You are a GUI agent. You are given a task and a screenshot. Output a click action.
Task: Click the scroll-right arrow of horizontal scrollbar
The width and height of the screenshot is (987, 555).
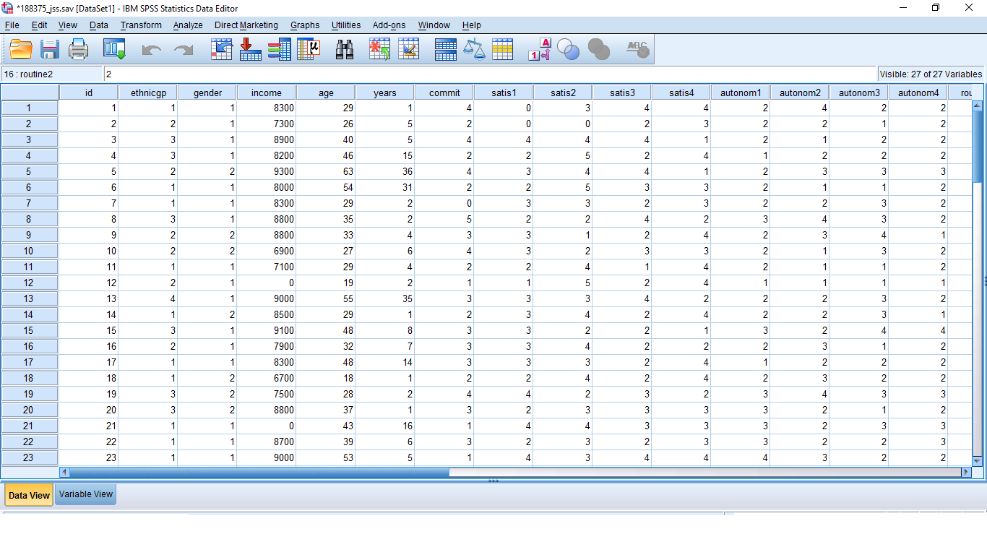coord(966,472)
